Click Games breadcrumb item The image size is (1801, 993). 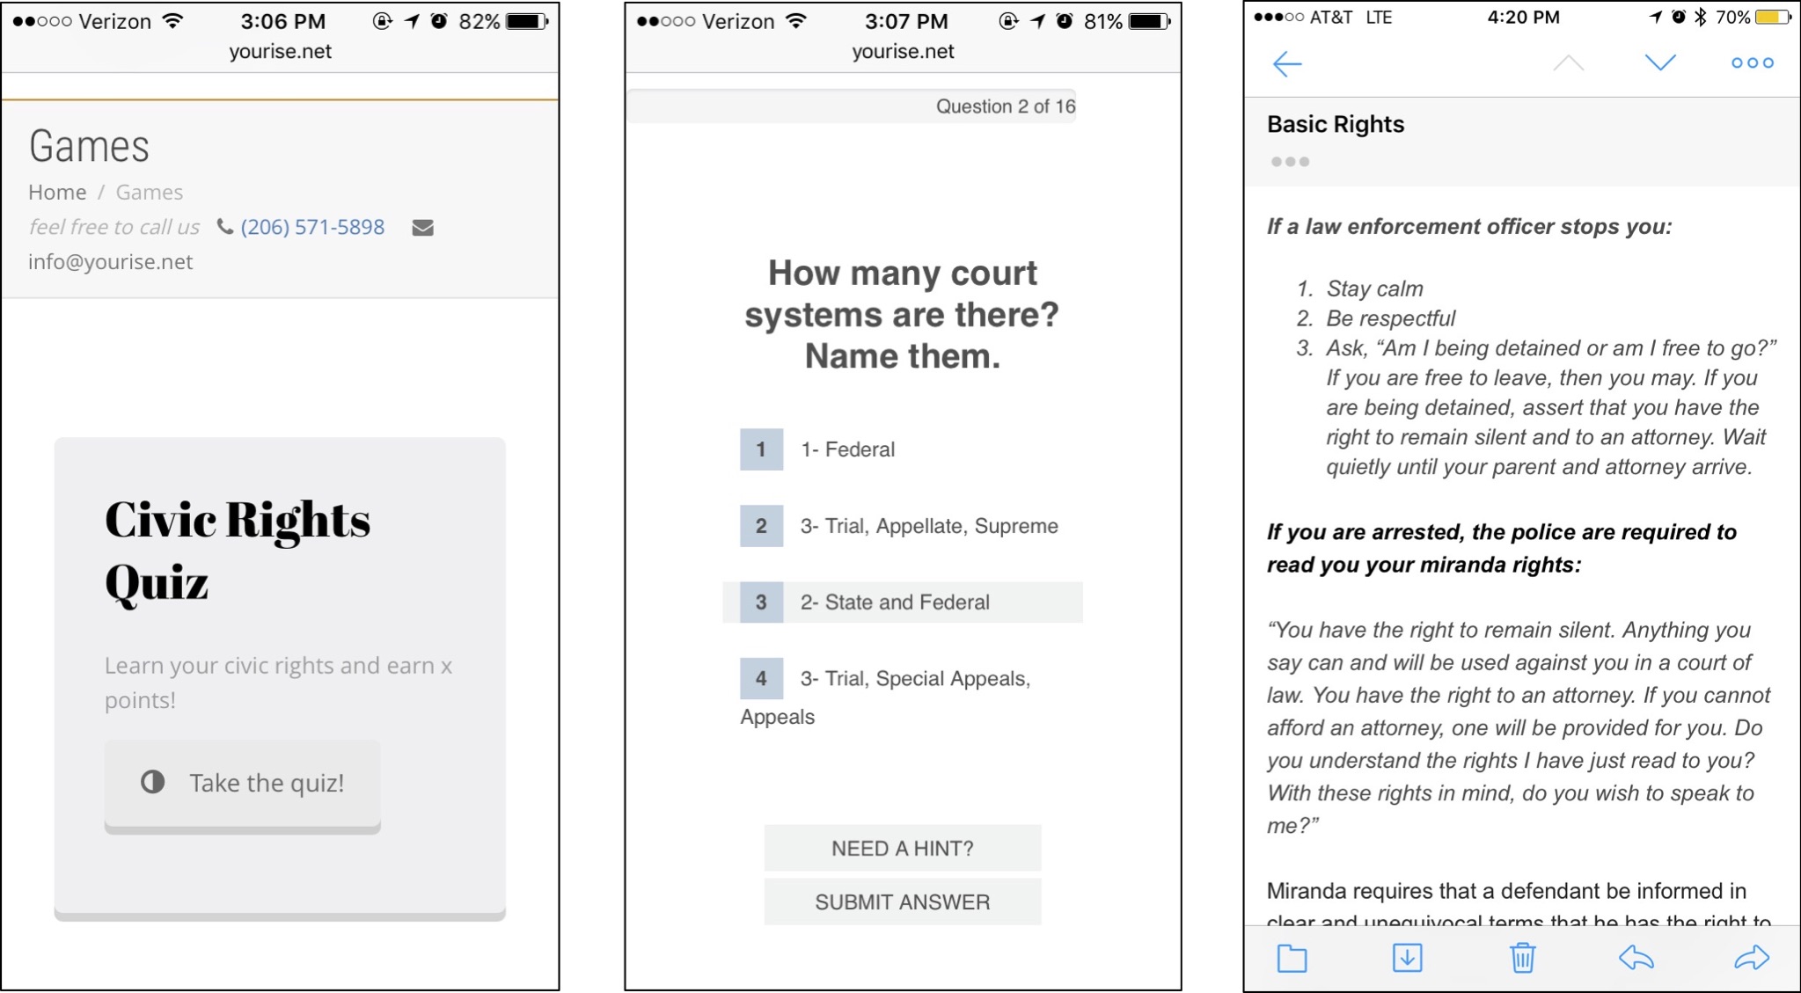coord(150,192)
